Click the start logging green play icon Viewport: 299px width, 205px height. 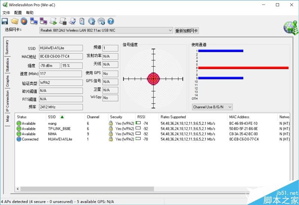[x=53, y=21]
